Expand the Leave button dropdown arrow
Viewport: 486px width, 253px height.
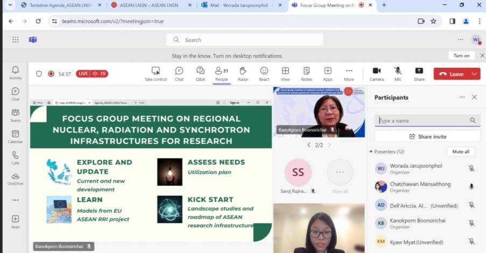point(474,74)
